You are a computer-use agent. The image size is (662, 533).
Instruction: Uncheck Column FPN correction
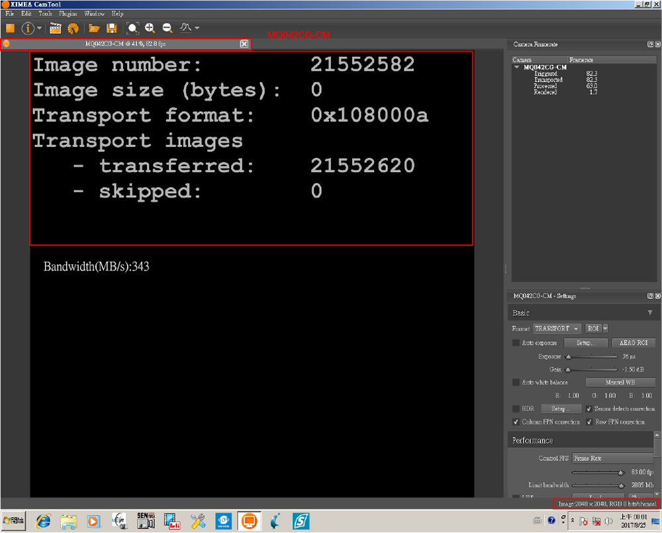(x=516, y=422)
